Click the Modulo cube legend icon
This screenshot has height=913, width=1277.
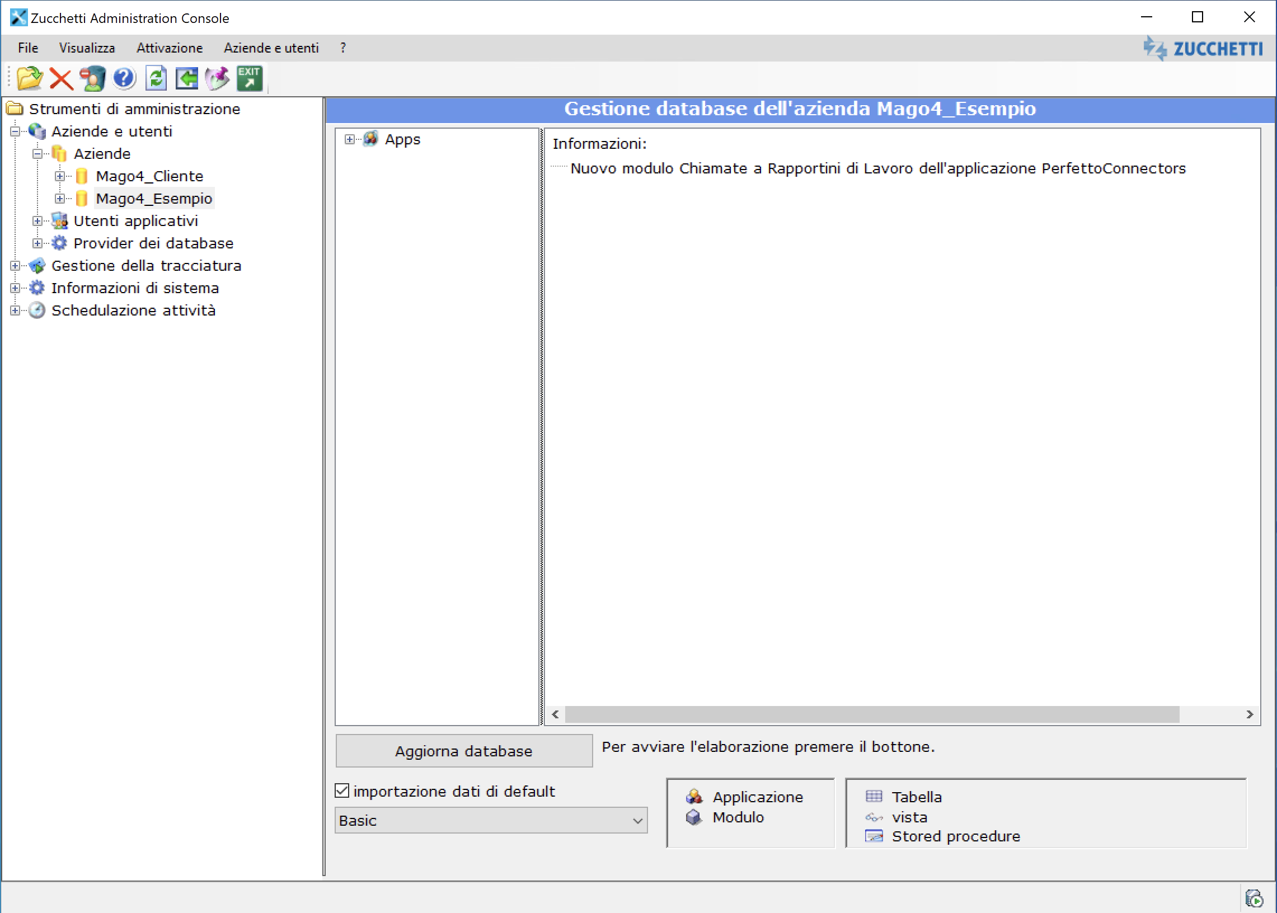pyautogui.click(x=694, y=817)
